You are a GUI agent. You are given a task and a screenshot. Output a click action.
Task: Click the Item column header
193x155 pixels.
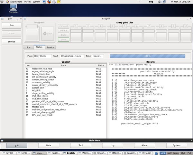(63, 66)
